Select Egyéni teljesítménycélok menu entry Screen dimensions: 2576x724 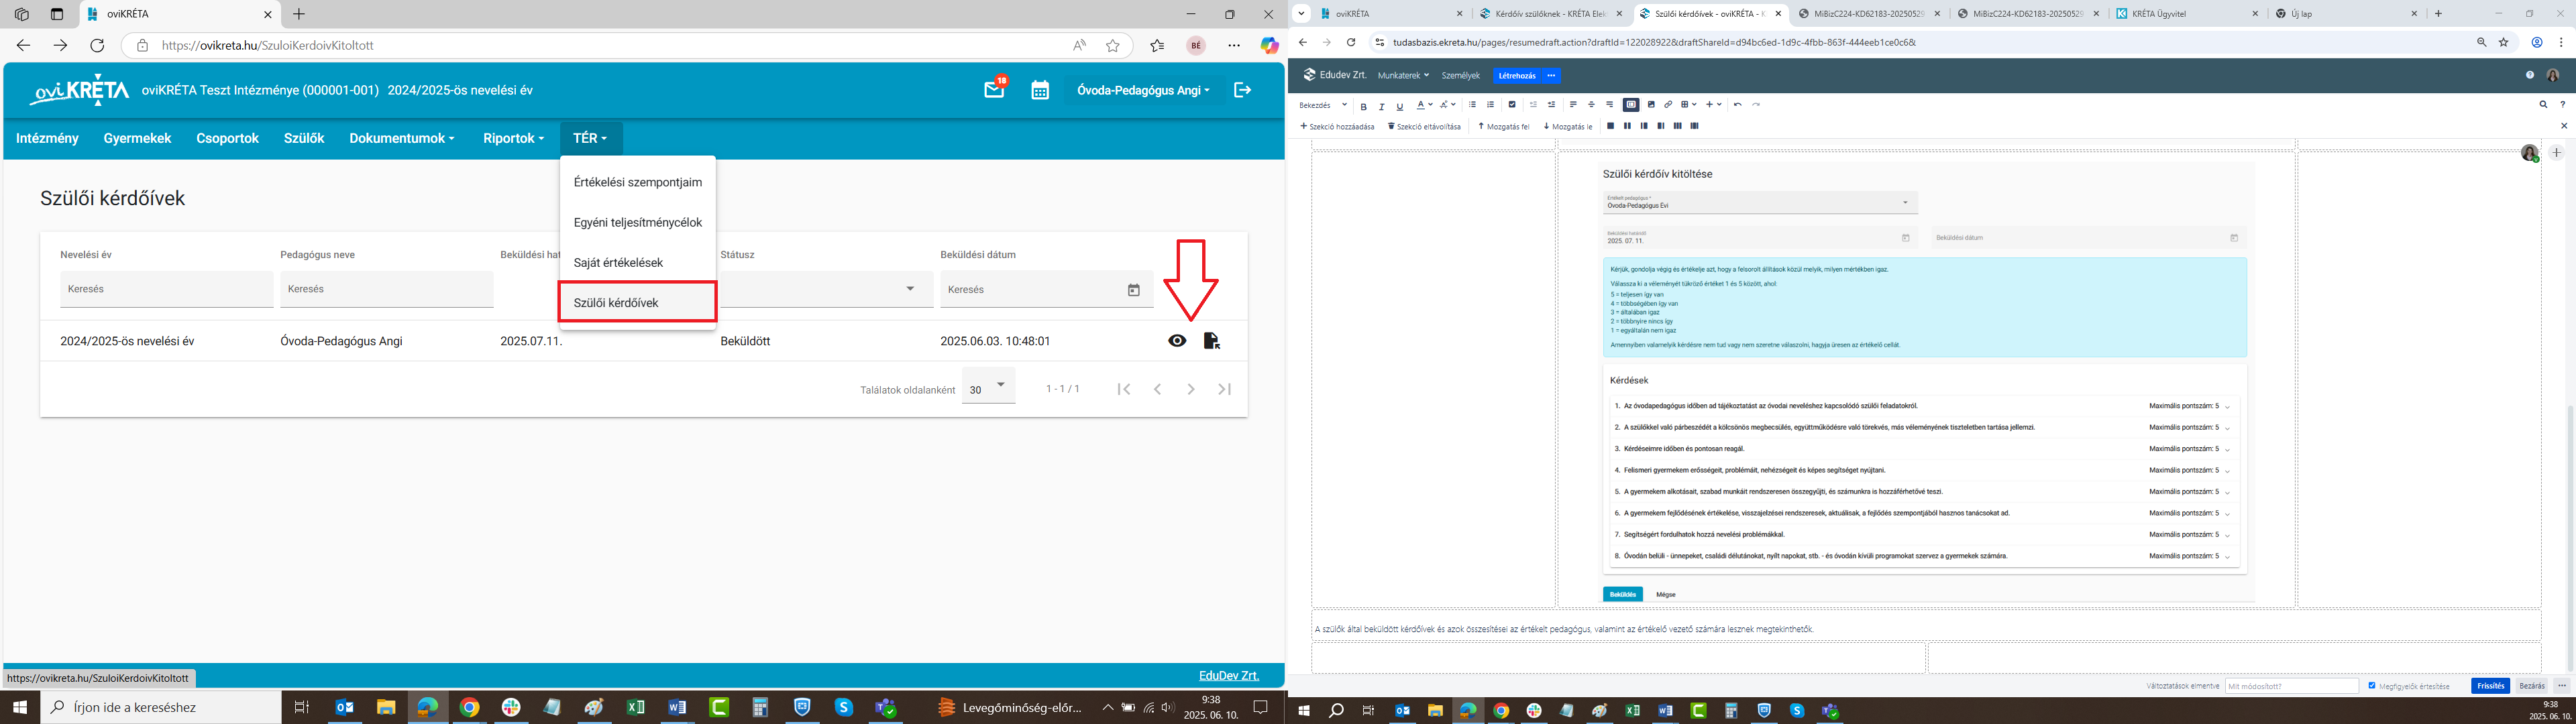coord(638,222)
